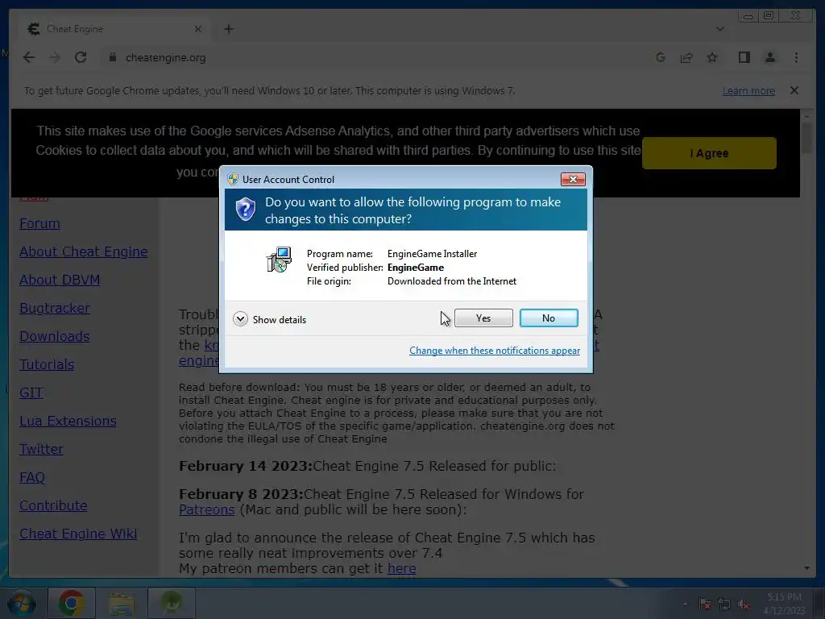Click the UAC shield question mark icon

(245, 210)
